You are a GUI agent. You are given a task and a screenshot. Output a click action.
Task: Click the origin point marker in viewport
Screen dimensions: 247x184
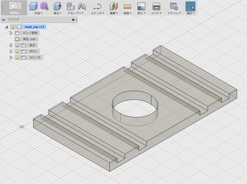pos(22,127)
